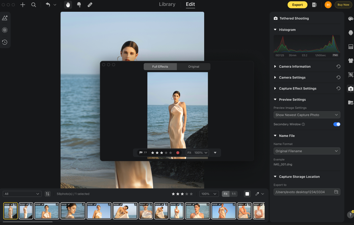This screenshot has width=354, height=225.
Task: Open the color palette panel icon
Action: tap(351, 19)
